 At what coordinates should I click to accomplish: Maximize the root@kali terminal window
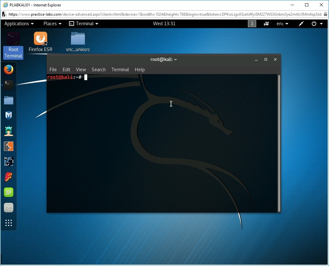(266, 60)
